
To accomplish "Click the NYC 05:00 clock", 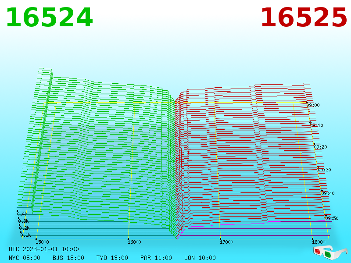I will click(25, 258).
